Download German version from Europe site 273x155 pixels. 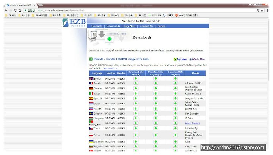tap(156, 88)
